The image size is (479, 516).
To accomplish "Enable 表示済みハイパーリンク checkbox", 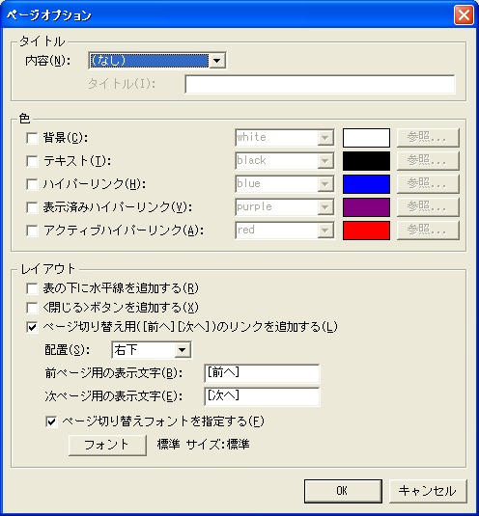I will click(32, 207).
